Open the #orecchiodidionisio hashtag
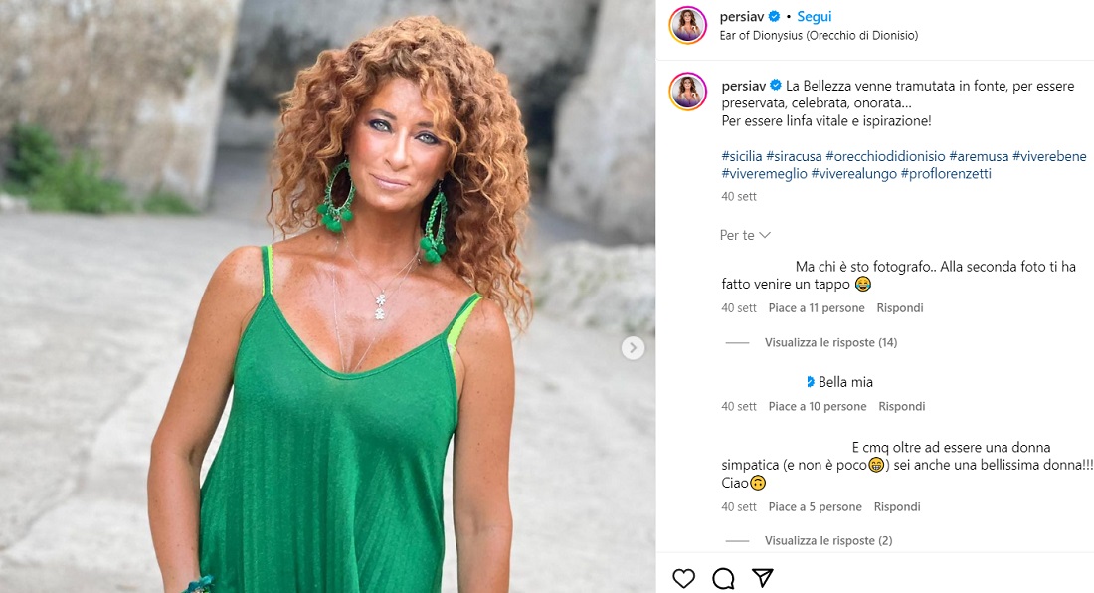The width and height of the screenshot is (1094, 593). (x=885, y=156)
